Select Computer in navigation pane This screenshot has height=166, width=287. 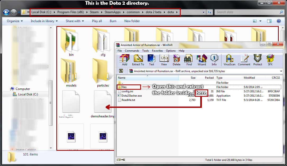(x=20, y=89)
